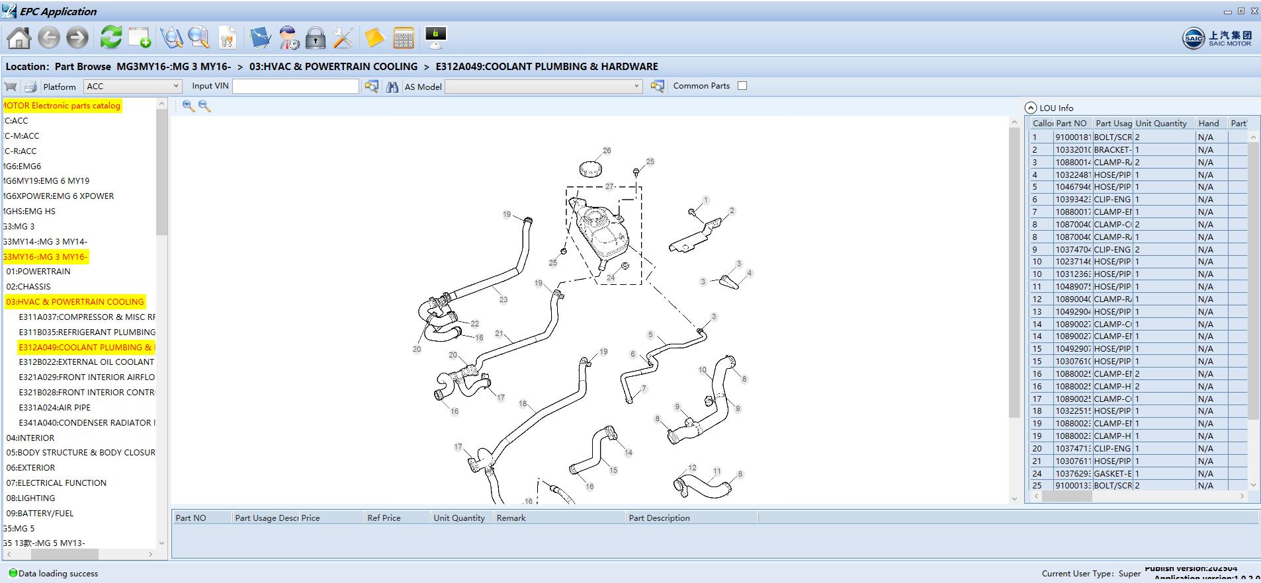Screen dimensions: 1261x583
Task: Open the user settings person icon
Action: tap(288, 38)
